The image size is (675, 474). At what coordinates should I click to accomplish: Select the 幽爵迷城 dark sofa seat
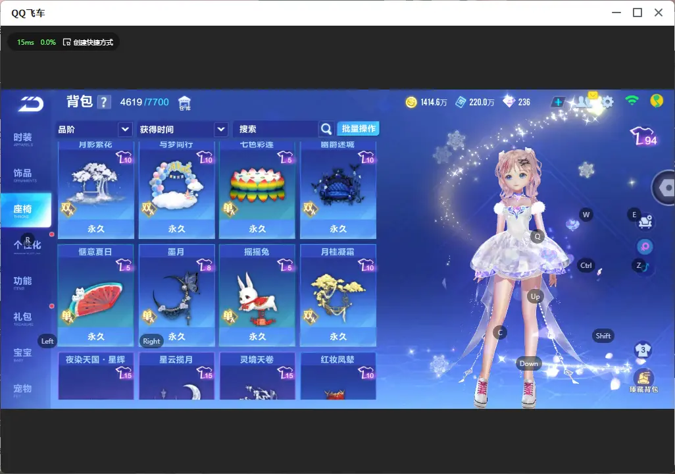(338, 190)
